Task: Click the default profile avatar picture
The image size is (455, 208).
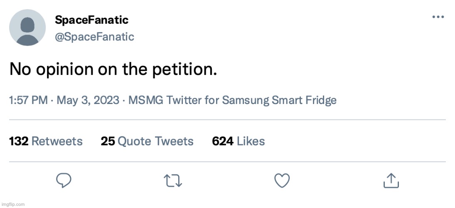Action: coord(27,27)
